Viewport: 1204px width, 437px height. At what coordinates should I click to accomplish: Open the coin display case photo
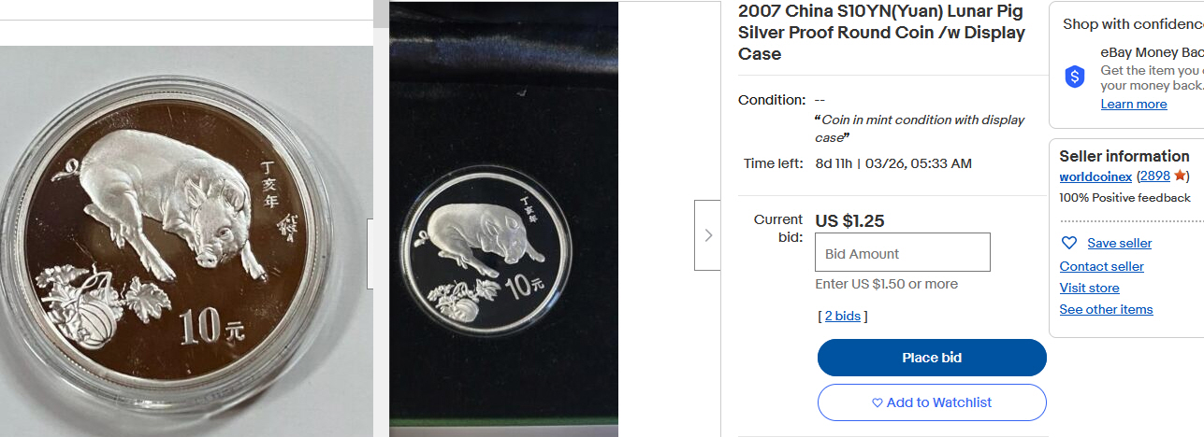(x=503, y=219)
